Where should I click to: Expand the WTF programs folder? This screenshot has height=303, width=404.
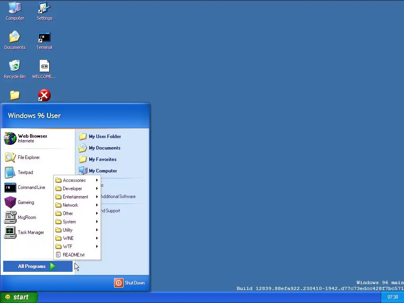(x=77, y=247)
